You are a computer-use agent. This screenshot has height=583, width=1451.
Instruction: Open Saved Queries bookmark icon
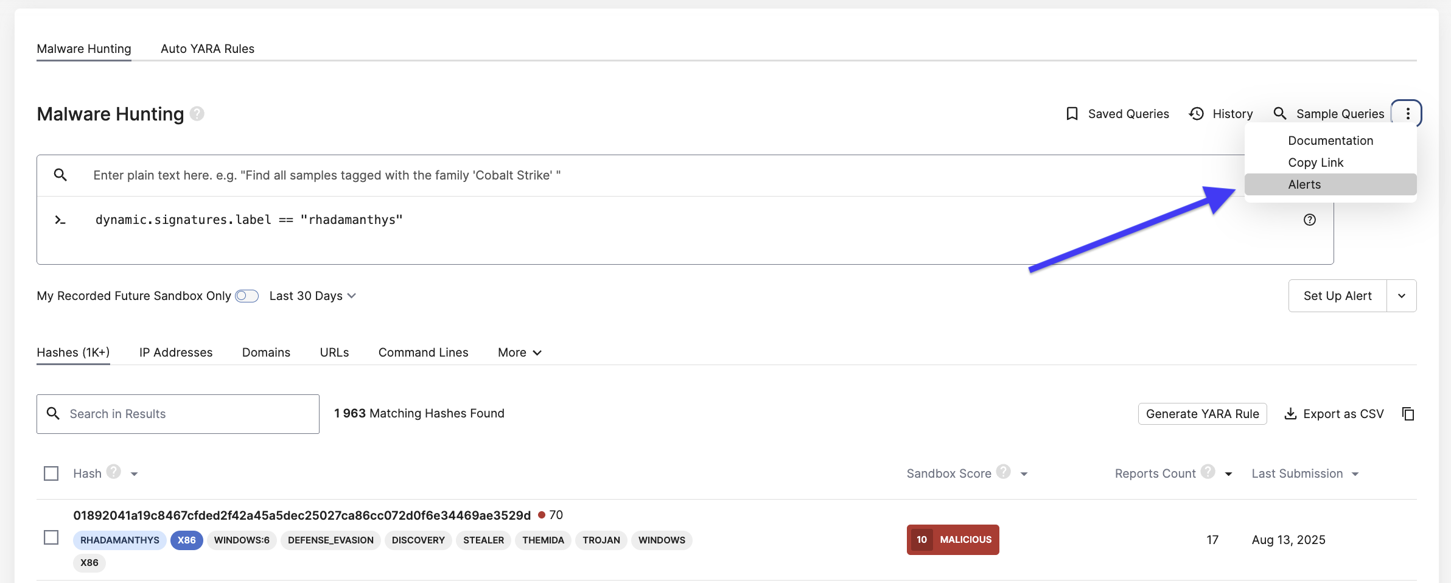(1072, 114)
